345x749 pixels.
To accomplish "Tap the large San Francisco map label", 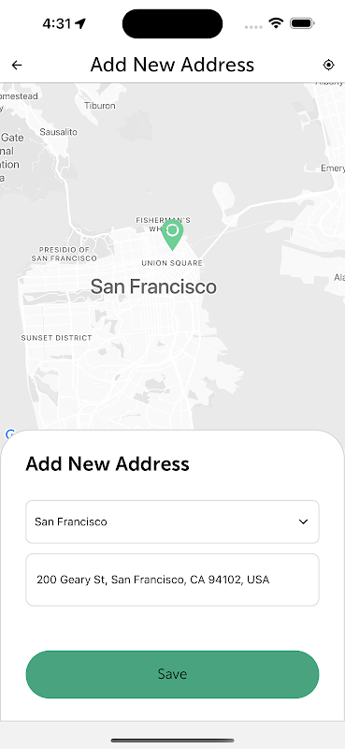I will pos(153,286).
